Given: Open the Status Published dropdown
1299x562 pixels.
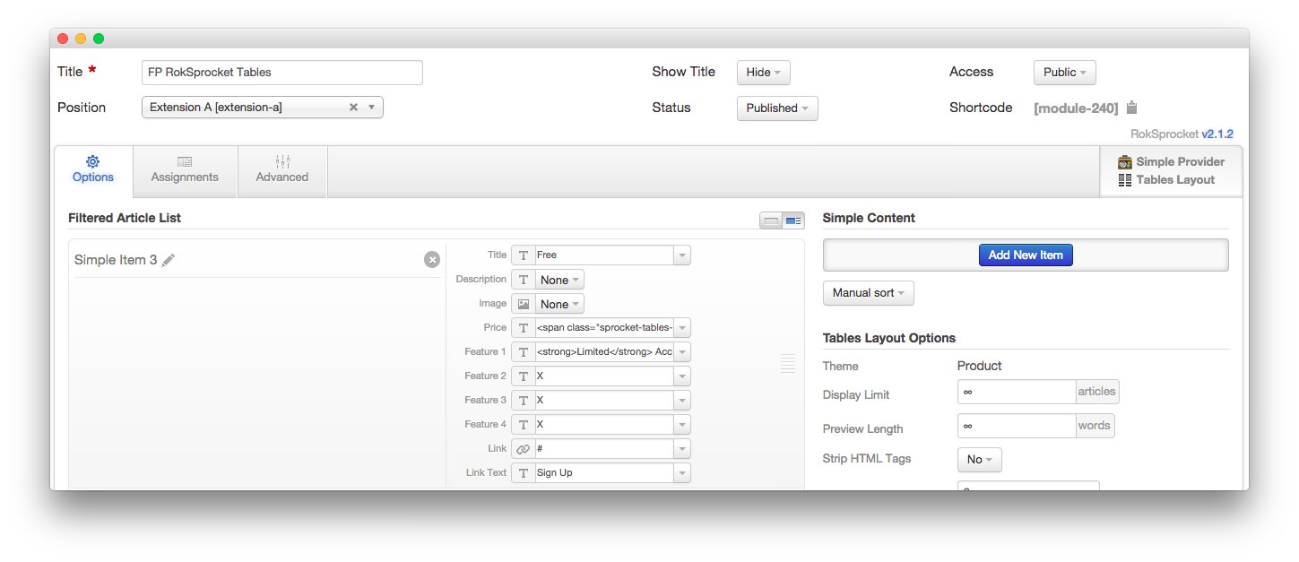Looking at the screenshot, I should [777, 108].
